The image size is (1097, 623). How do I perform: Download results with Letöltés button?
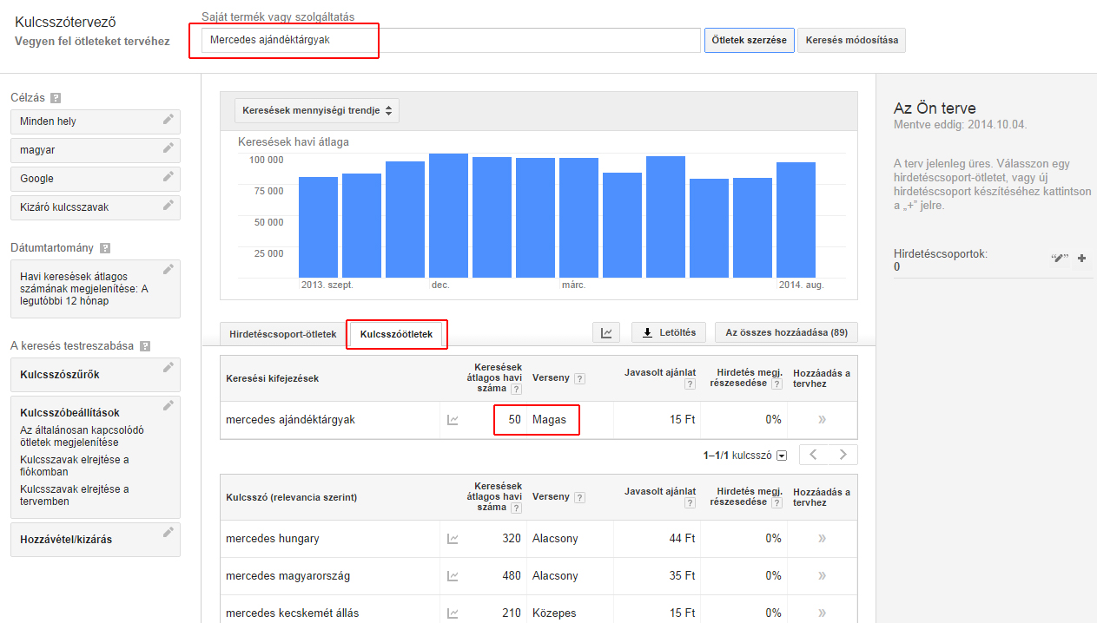(x=669, y=332)
